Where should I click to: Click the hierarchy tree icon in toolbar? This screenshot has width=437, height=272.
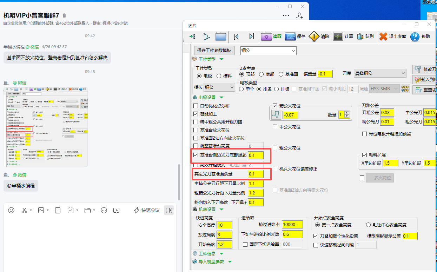[x=206, y=37]
